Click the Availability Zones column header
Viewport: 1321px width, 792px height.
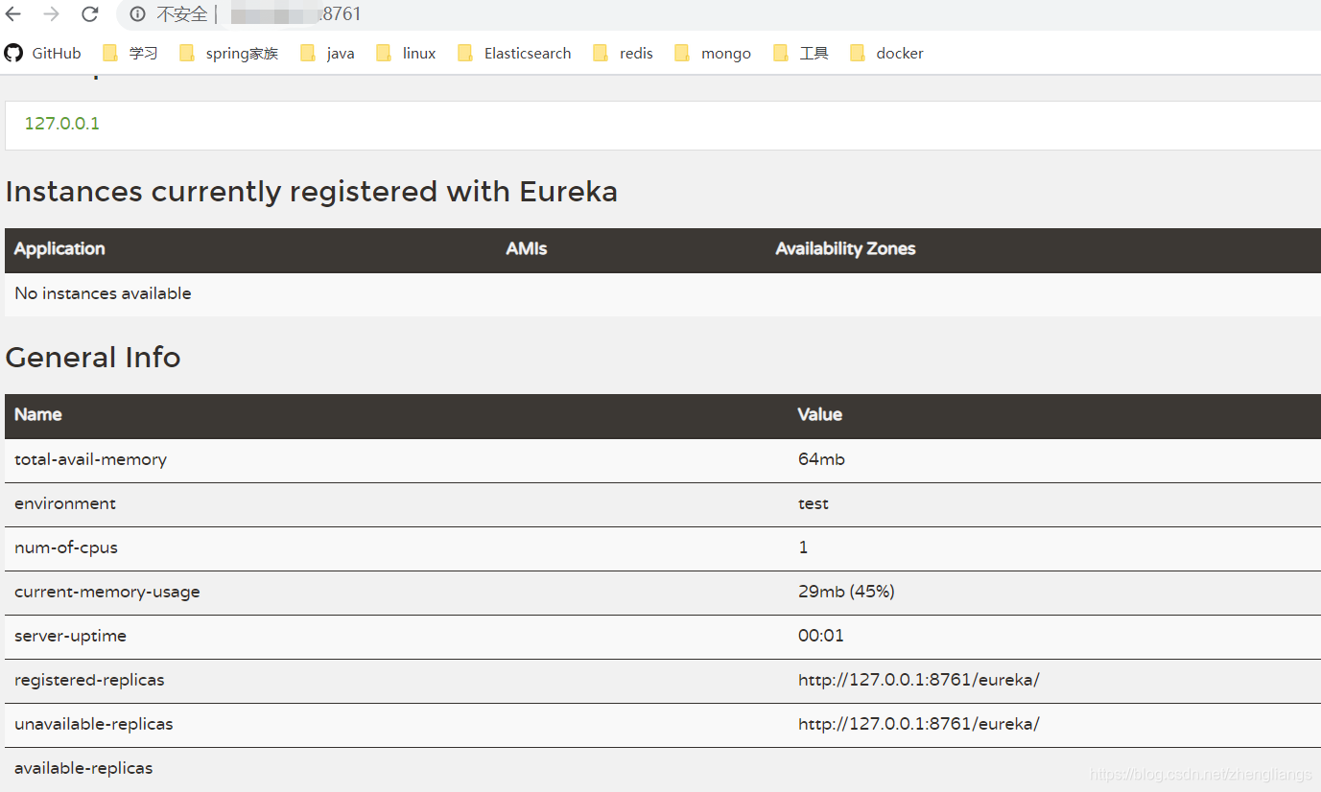(x=845, y=249)
